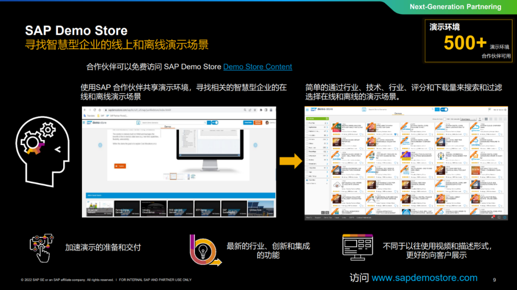Open the Downloads sort dropdown
This screenshot has width=517, height=290.
pos(468,119)
